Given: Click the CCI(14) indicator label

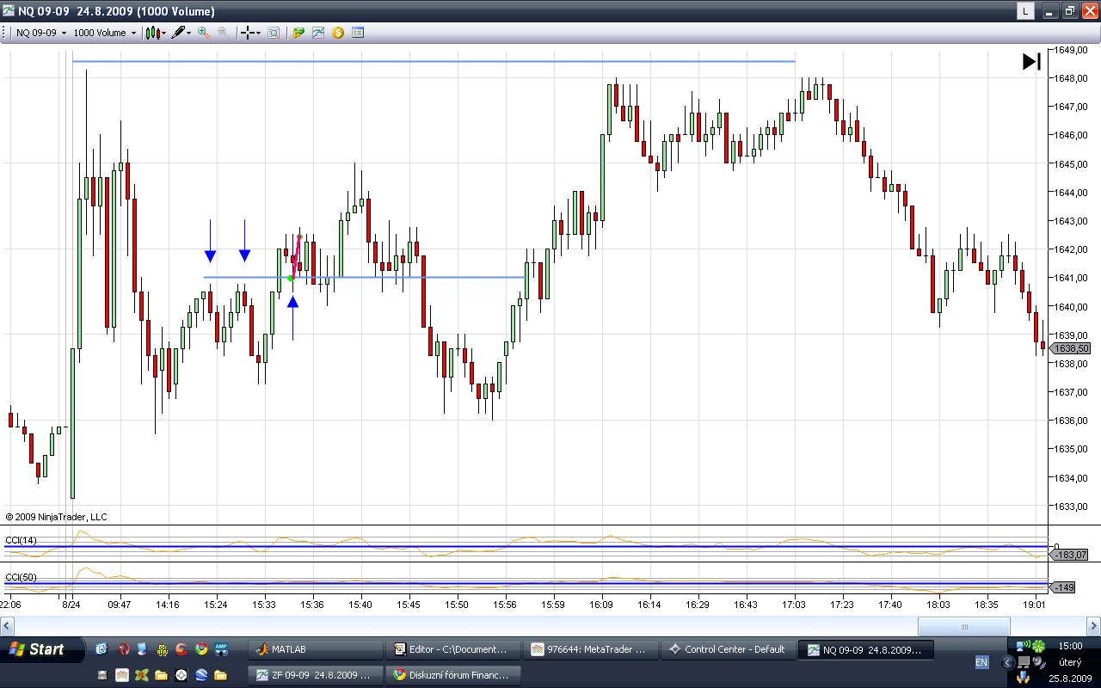Looking at the screenshot, I should click(x=21, y=540).
